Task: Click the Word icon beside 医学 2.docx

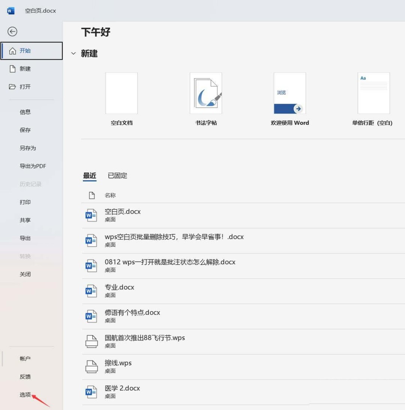Action: point(91,391)
